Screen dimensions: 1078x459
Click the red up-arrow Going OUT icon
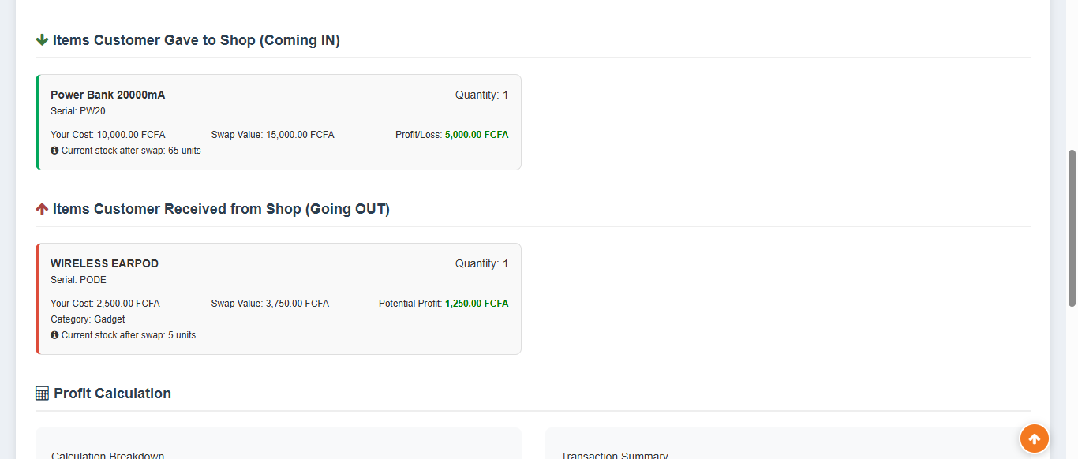pos(42,209)
